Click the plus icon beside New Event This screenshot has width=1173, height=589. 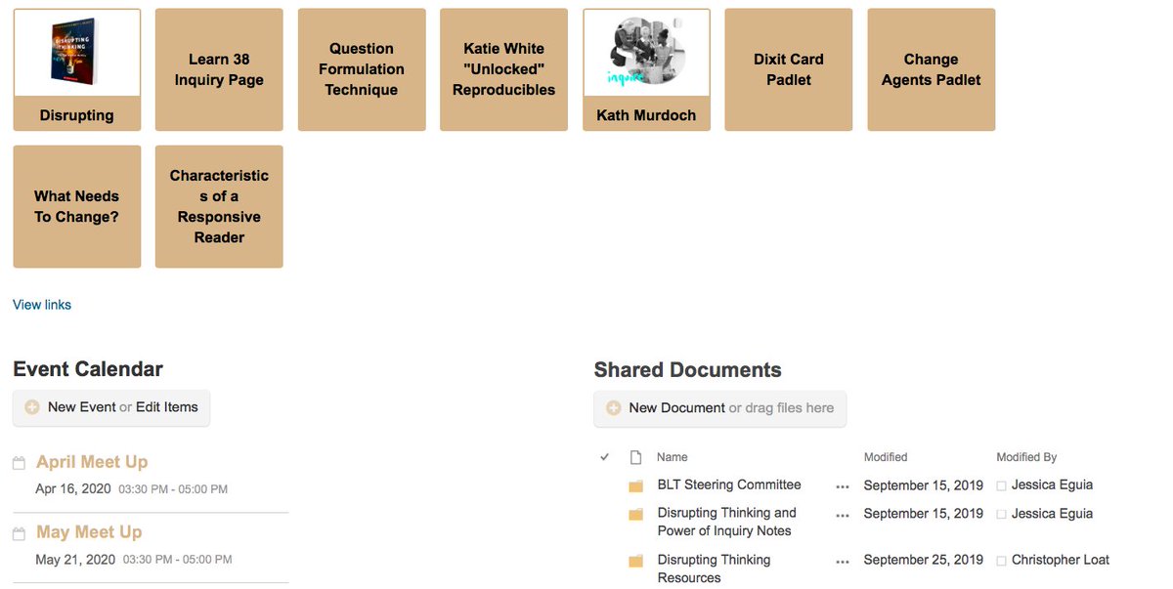(32, 407)
